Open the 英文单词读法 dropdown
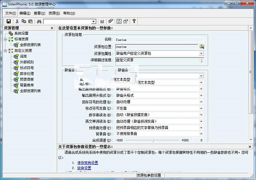256x180 pixels. pos(201,121)
